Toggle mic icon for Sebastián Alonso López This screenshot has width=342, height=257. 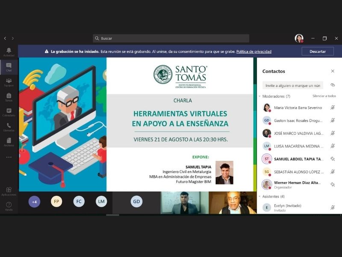coord(333,172)
